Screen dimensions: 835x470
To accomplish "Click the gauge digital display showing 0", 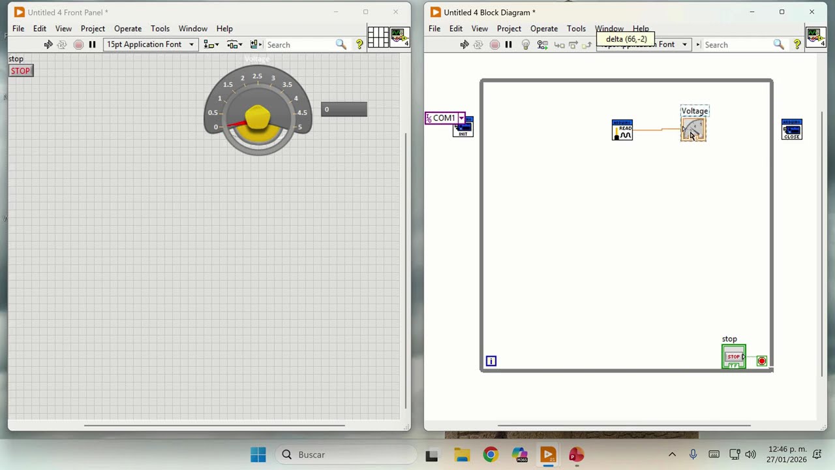I will click(344, 109).
